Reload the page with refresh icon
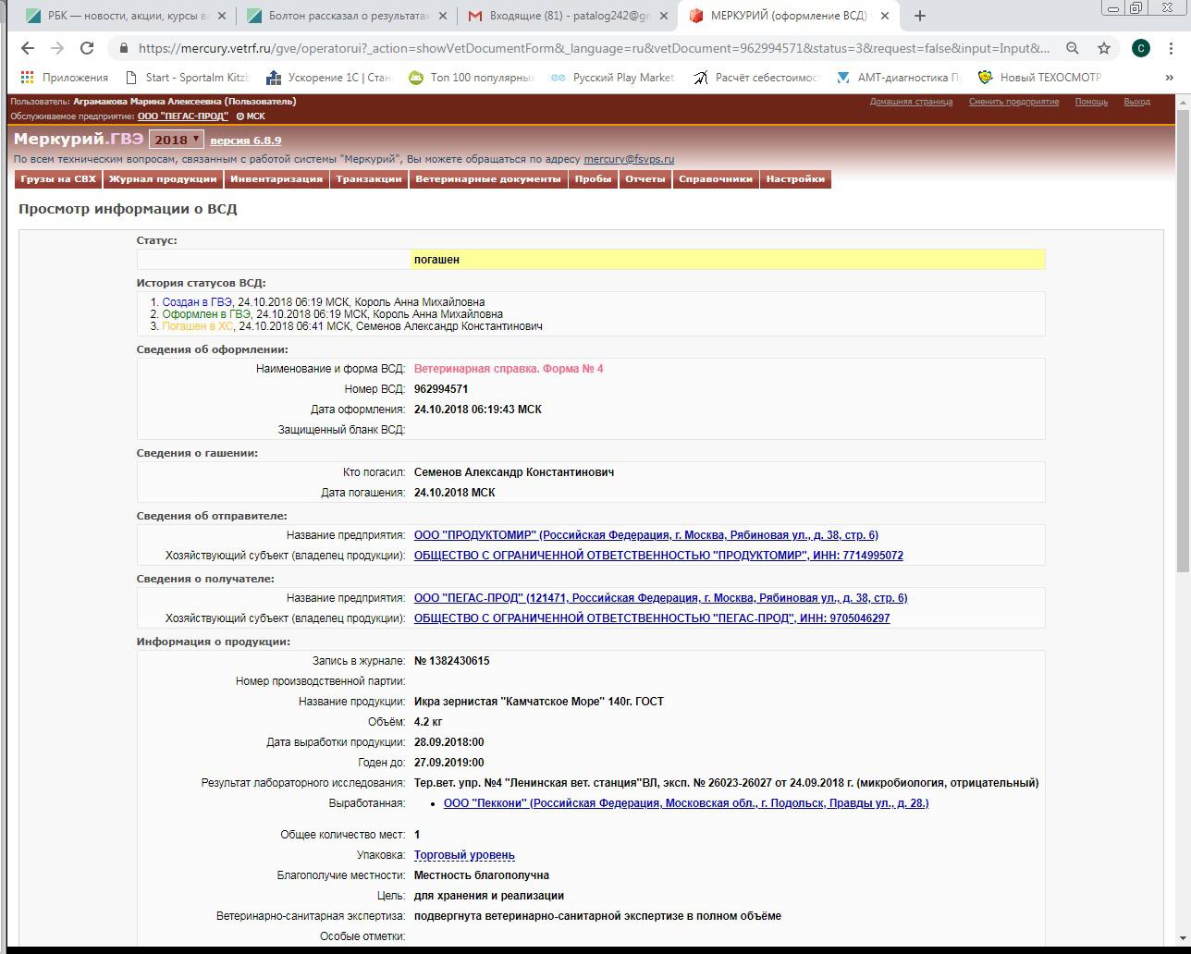 (87, 48)
